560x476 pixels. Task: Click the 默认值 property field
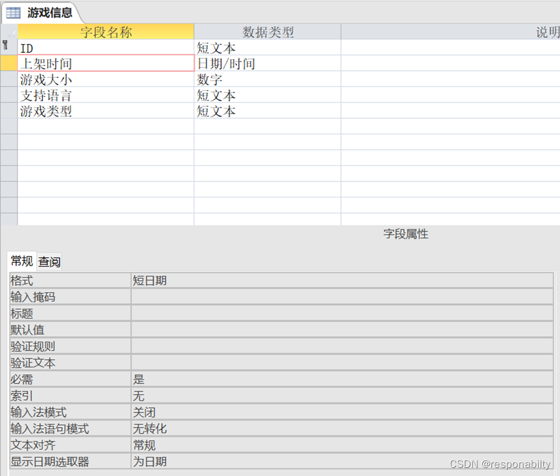tap(342, 330)
